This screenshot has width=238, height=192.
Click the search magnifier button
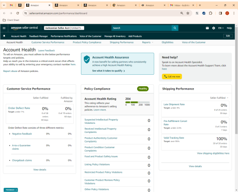175,28
